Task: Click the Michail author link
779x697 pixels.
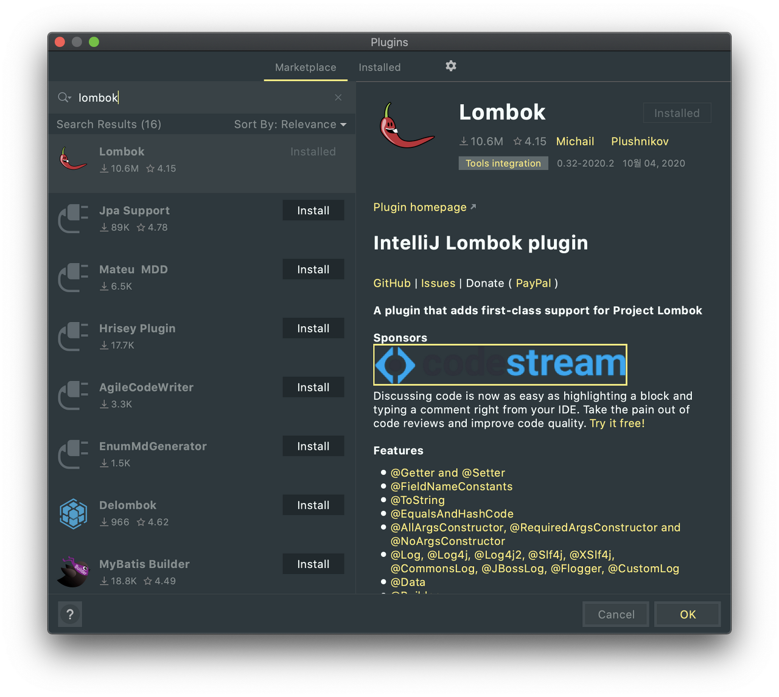Action: [575, 141]
